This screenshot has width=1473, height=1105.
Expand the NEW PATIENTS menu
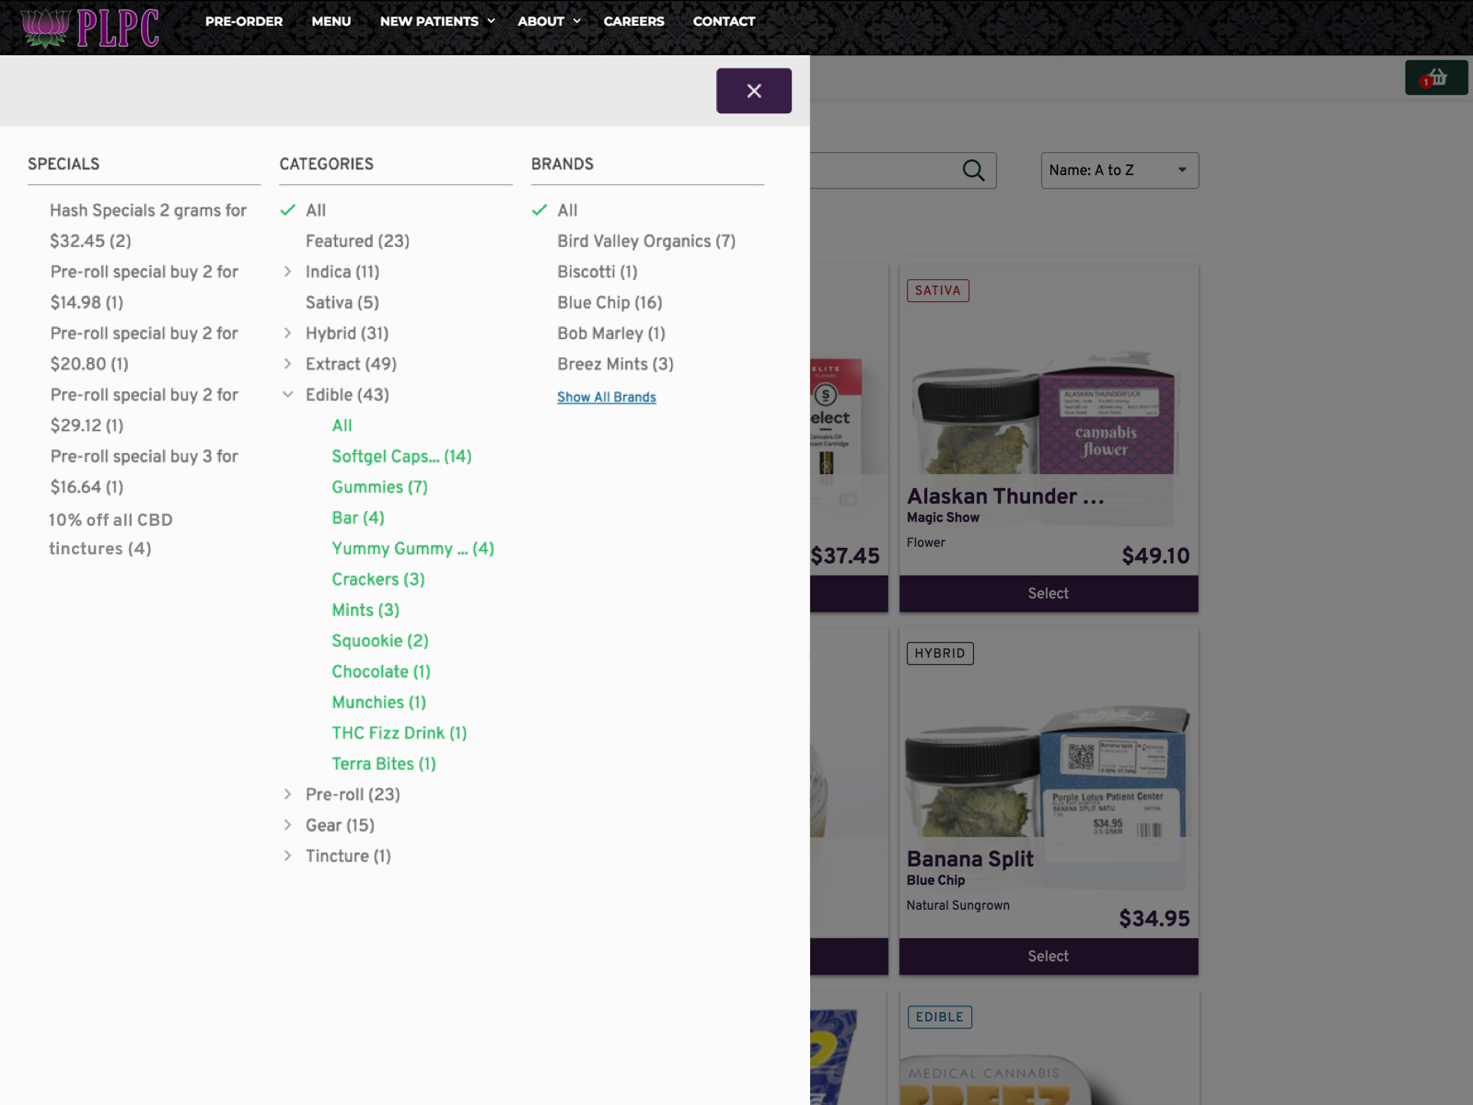click(x=437, y=21)
